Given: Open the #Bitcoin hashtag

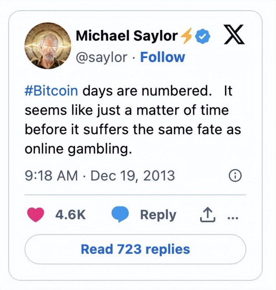Looking at the screenshot, I should tap(51, 91).
